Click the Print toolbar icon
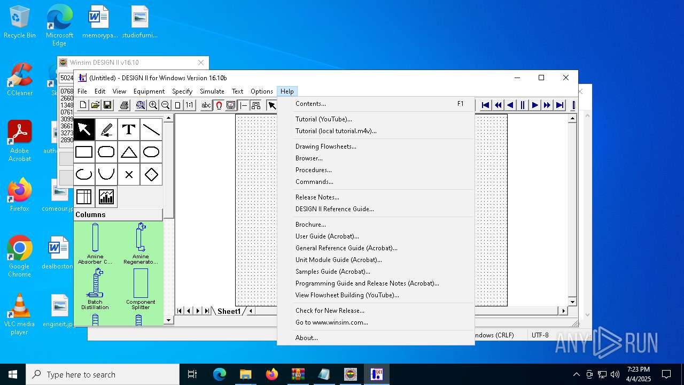 124,105
